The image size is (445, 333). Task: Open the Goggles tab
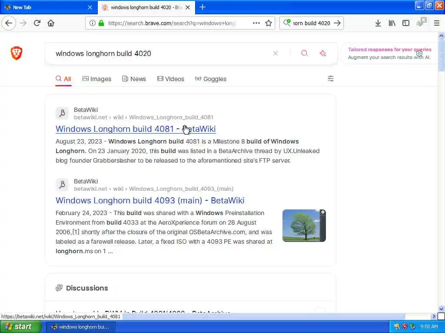[211, 79]
